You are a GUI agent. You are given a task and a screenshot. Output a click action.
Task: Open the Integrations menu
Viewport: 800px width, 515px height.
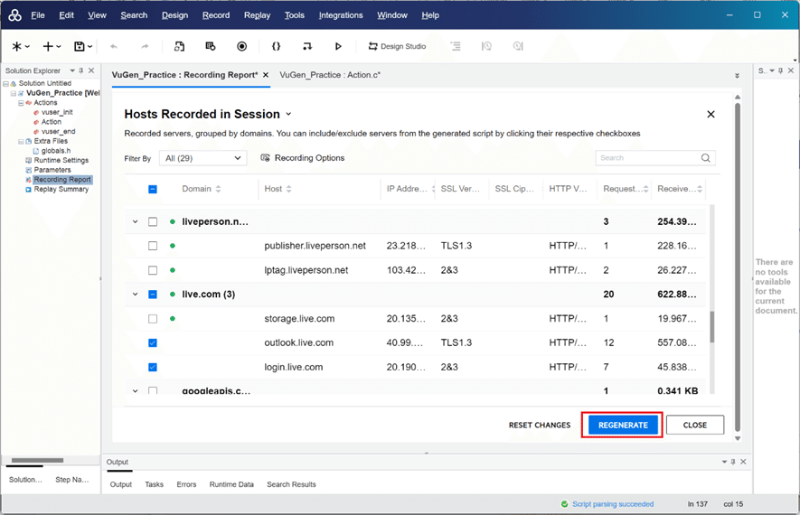[x=341, y=15]
